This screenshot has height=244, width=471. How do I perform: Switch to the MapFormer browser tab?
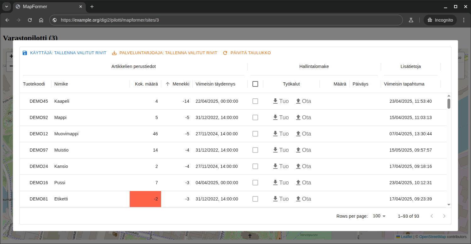coord(47,7)
